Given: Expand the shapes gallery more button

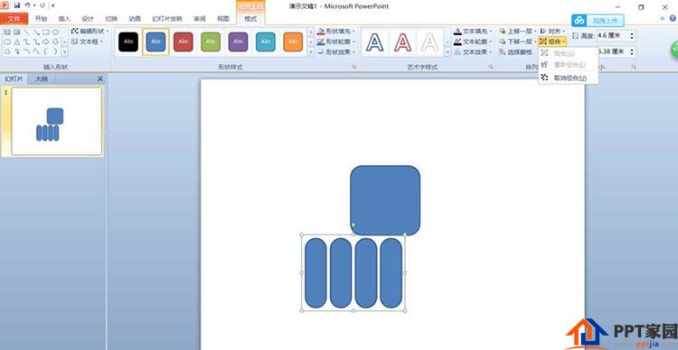Looking at the screenshot, I should coord(65,51).
